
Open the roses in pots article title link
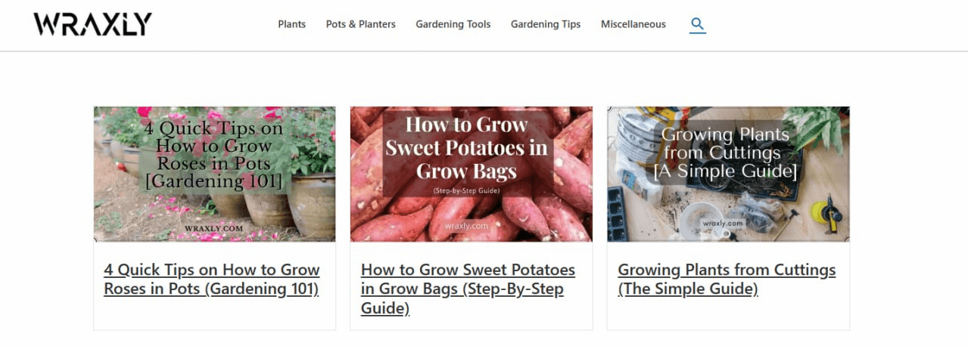pyautogui.click(x=211, y=280)
